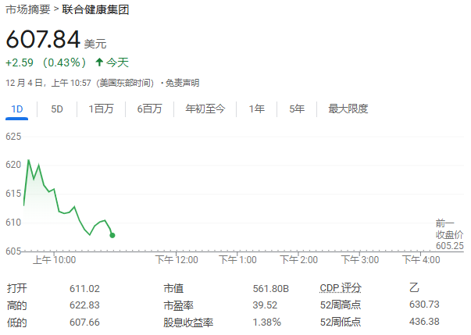The height and width of the screenshot is (335, 471).
Task: Click the dividend yield value 1.38%
Action: click(x=266, y=323)
